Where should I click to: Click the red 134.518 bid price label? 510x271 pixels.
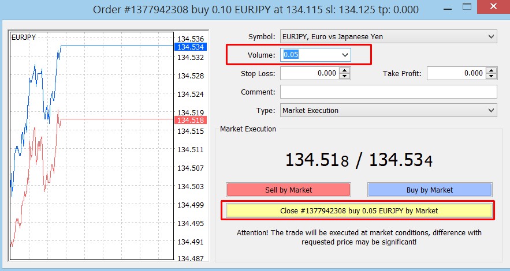tap(191, 120)
